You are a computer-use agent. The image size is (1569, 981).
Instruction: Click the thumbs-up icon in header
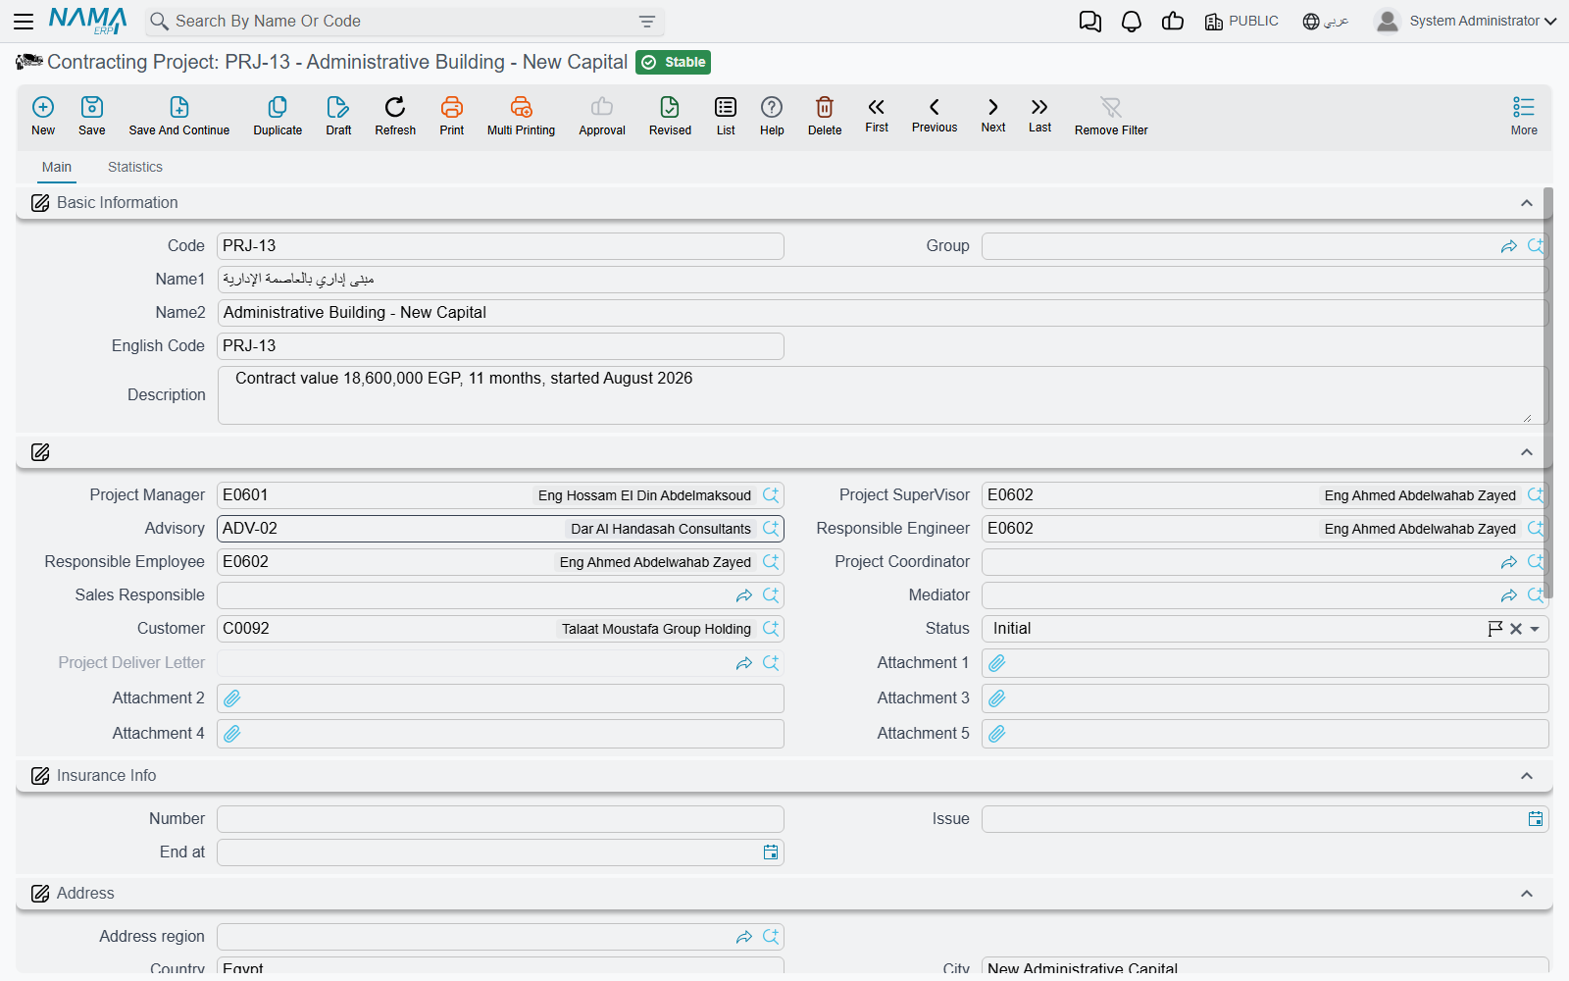[1173, 22]
